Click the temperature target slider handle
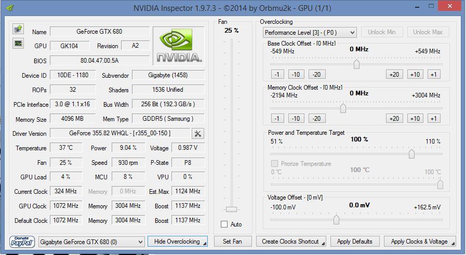Image resolution: width=466 pixels, height=255 pixels. (440, 184)
